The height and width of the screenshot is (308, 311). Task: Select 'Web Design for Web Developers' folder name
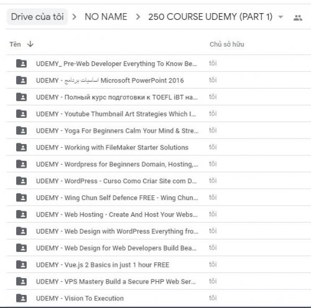pyautogui.click(x=116, y=248)
